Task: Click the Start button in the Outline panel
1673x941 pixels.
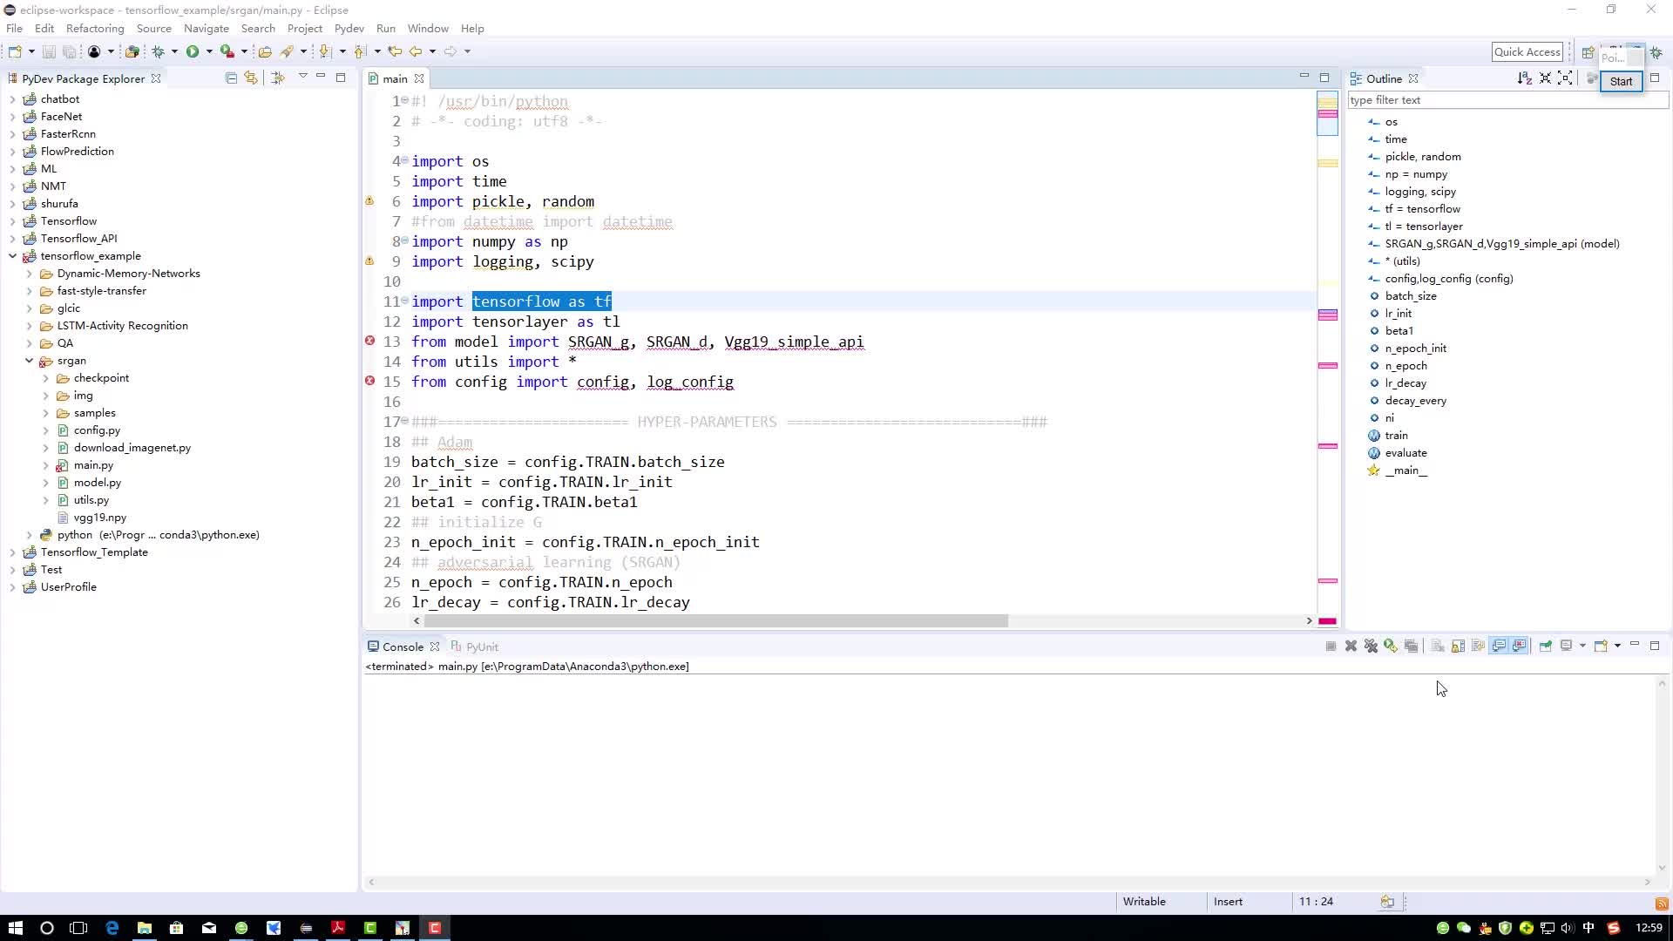Action: click(1620, 80)
